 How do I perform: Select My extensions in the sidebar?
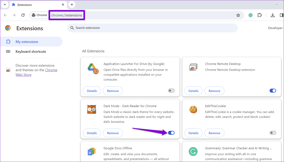click(x=27, y=42)
